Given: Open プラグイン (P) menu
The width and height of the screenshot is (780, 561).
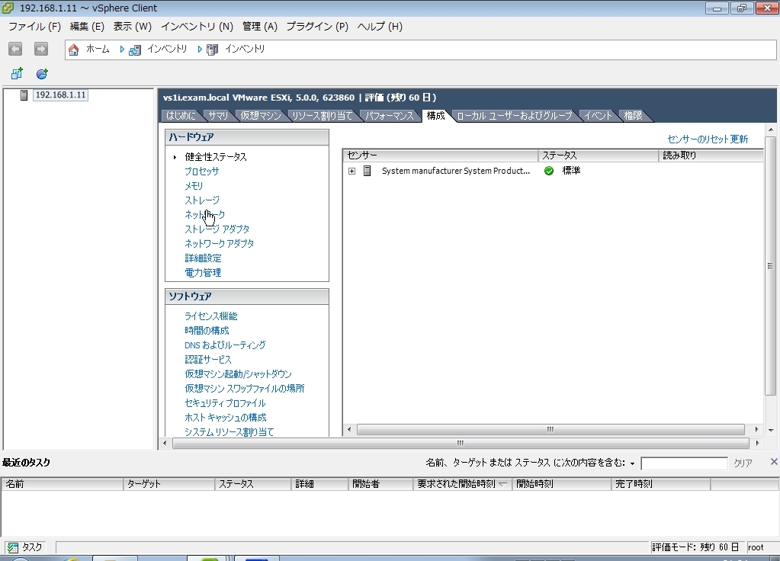Looking at the screenshot, I should tap(317, 27).
